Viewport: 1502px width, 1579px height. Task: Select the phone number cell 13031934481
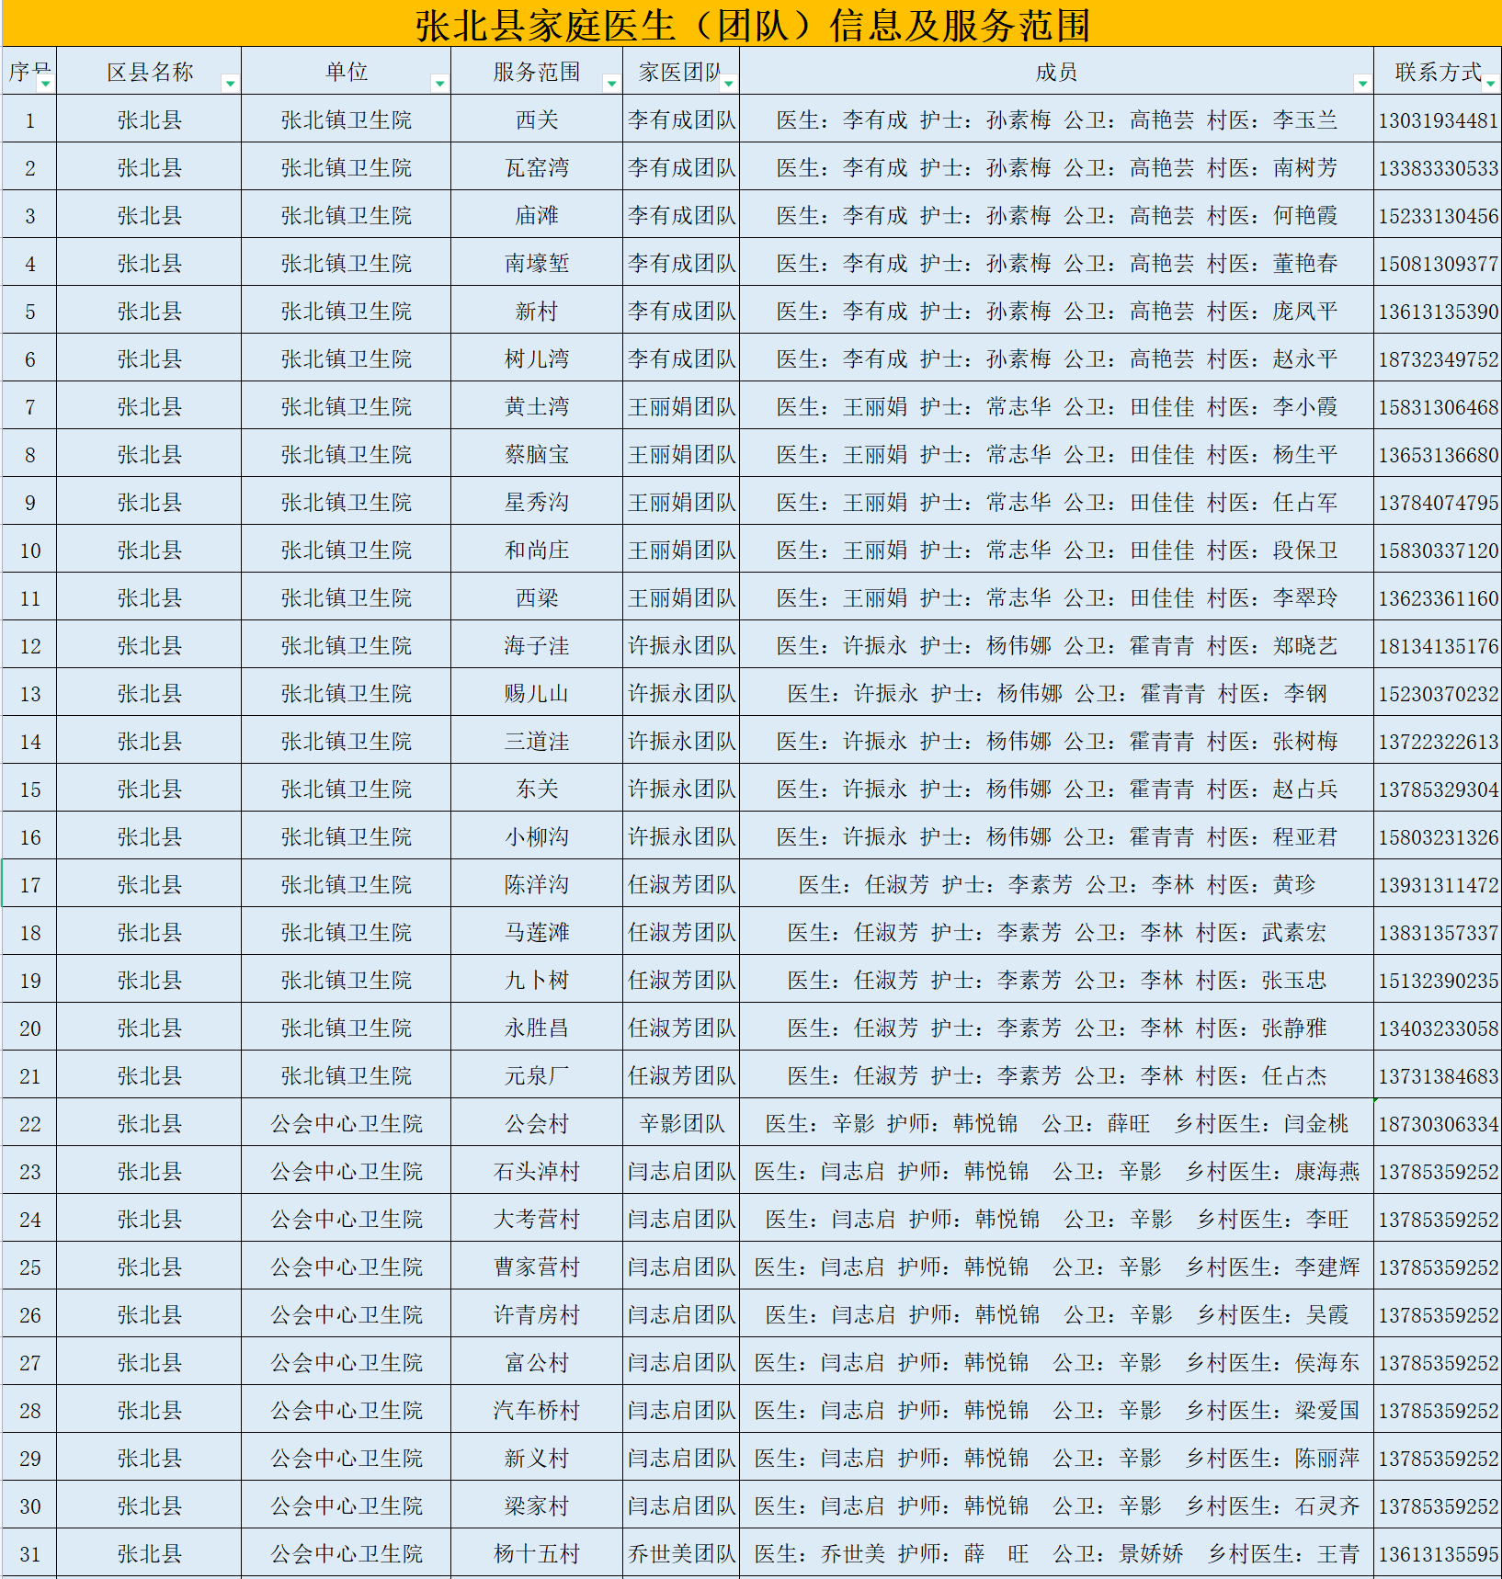pos(1438,120)
